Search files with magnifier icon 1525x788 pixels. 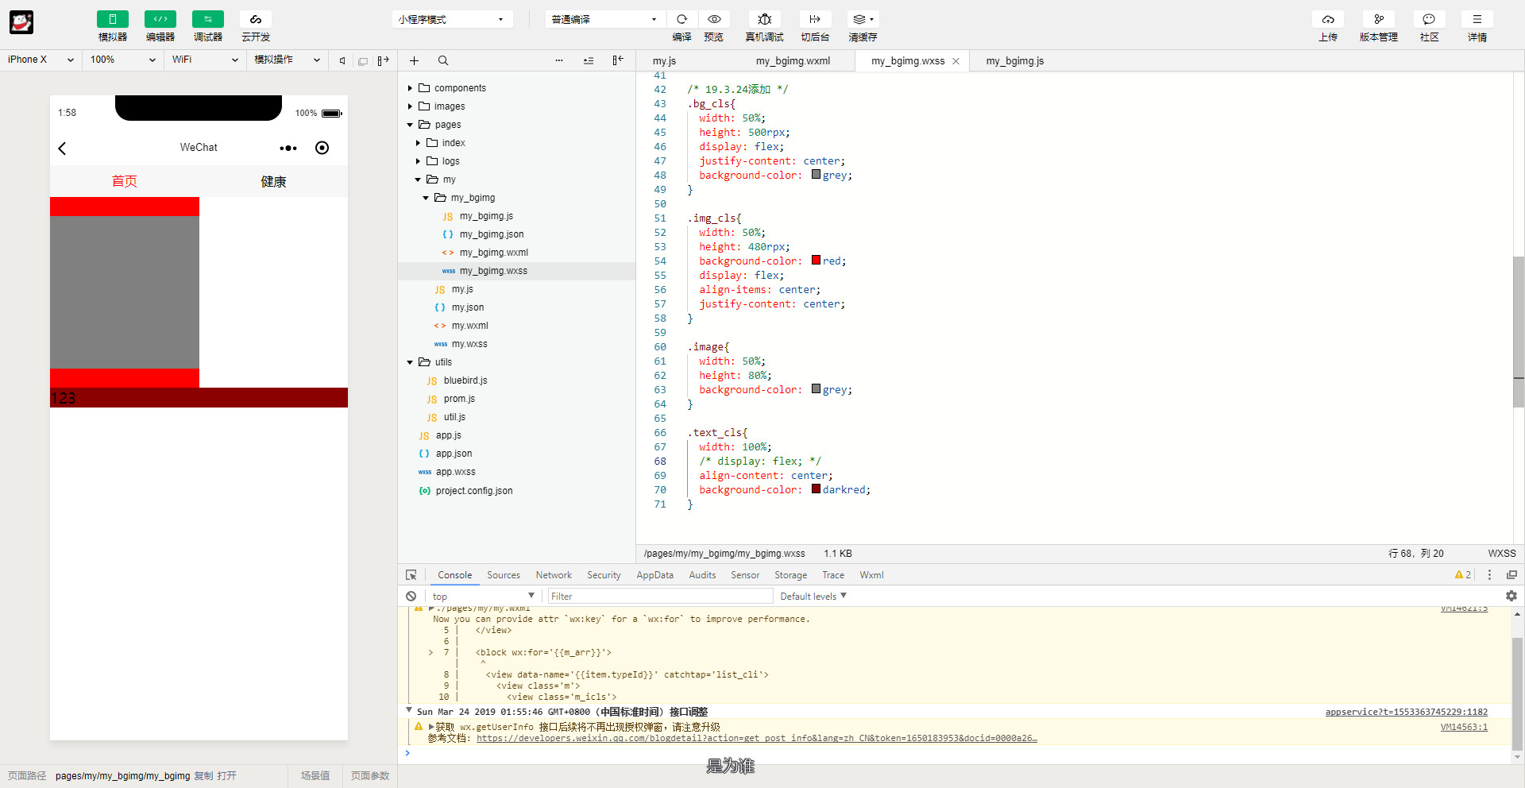(x=443, y=60)
